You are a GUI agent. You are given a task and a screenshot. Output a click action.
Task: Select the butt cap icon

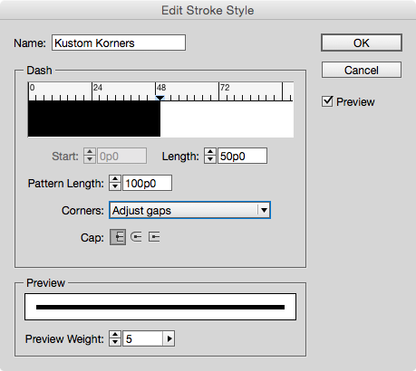[118, 237]
